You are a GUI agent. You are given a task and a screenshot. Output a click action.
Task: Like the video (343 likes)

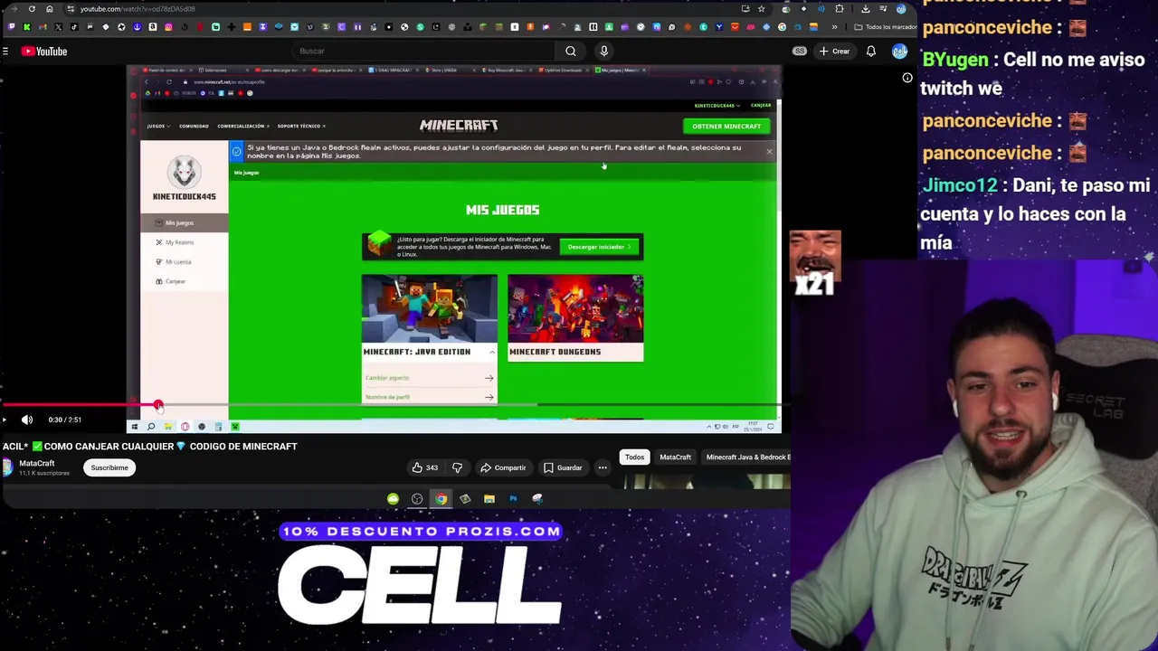point(425,467)
